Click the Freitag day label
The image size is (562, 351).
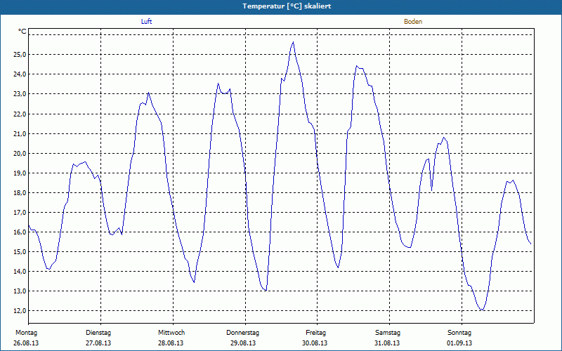click(x=315, y=333)
